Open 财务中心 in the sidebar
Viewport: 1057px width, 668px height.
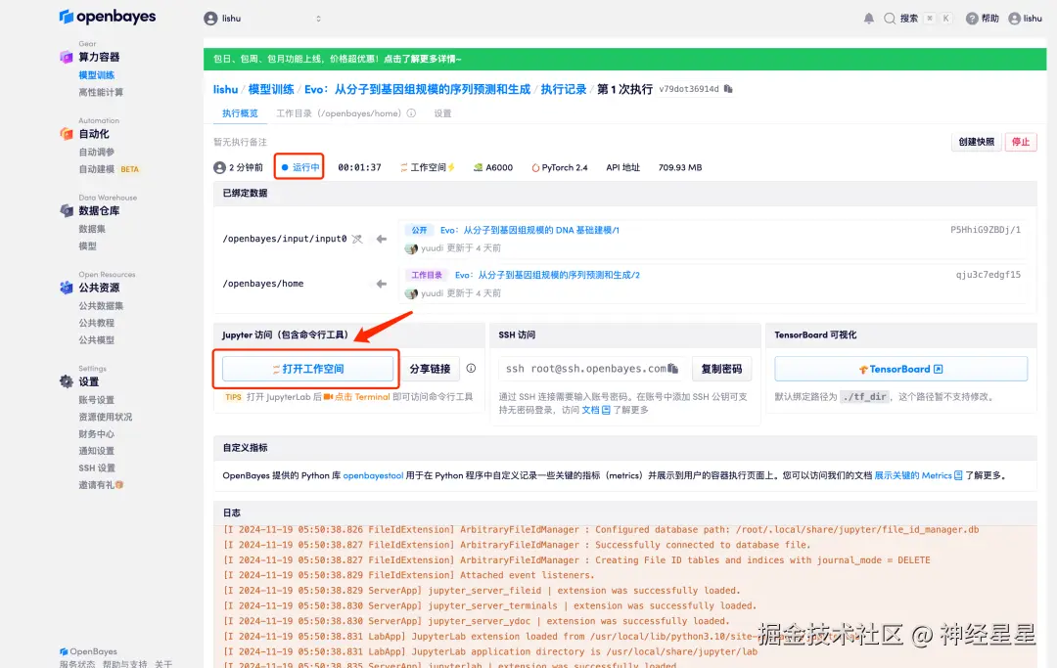96,433
